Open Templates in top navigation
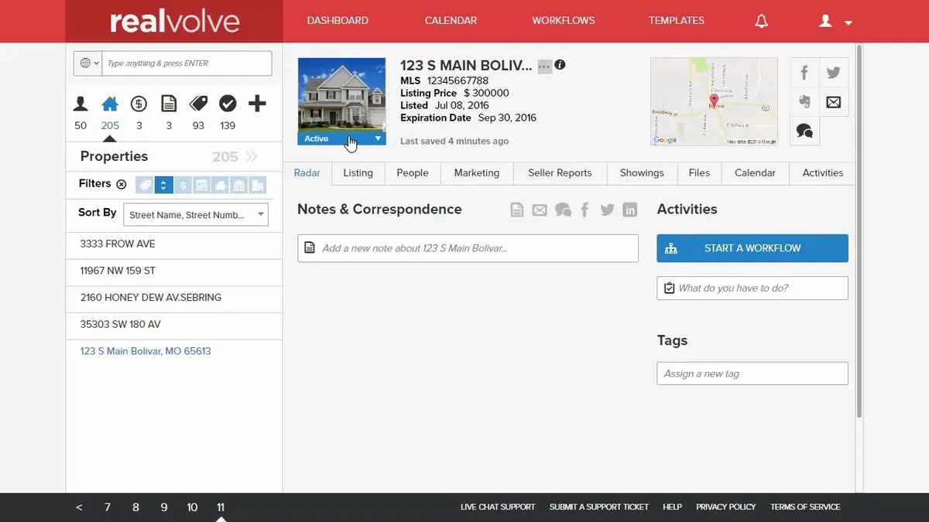Screen dimensions: 929x522 point(677,21)
